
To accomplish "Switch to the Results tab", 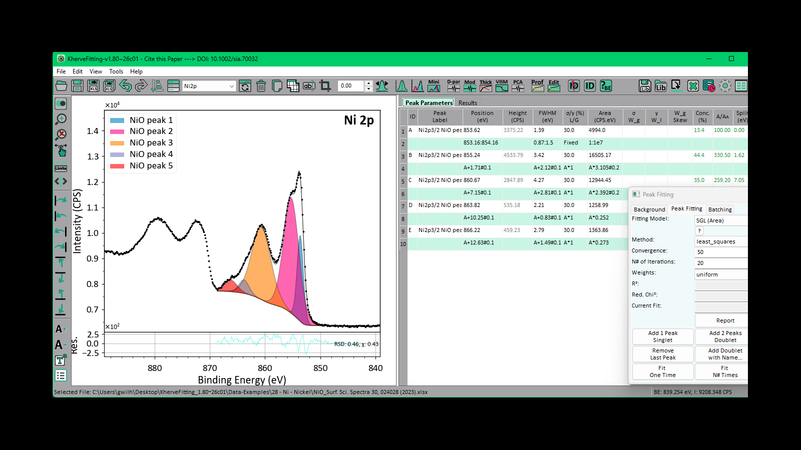I will [x=468, y=103].
